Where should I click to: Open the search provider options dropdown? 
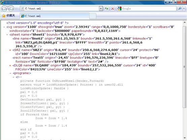184,8
